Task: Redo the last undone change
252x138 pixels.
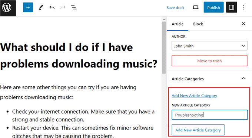Action: (63, 7)
